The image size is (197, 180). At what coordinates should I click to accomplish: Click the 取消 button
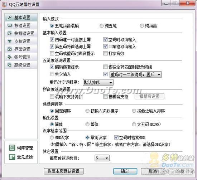[153, 171]
